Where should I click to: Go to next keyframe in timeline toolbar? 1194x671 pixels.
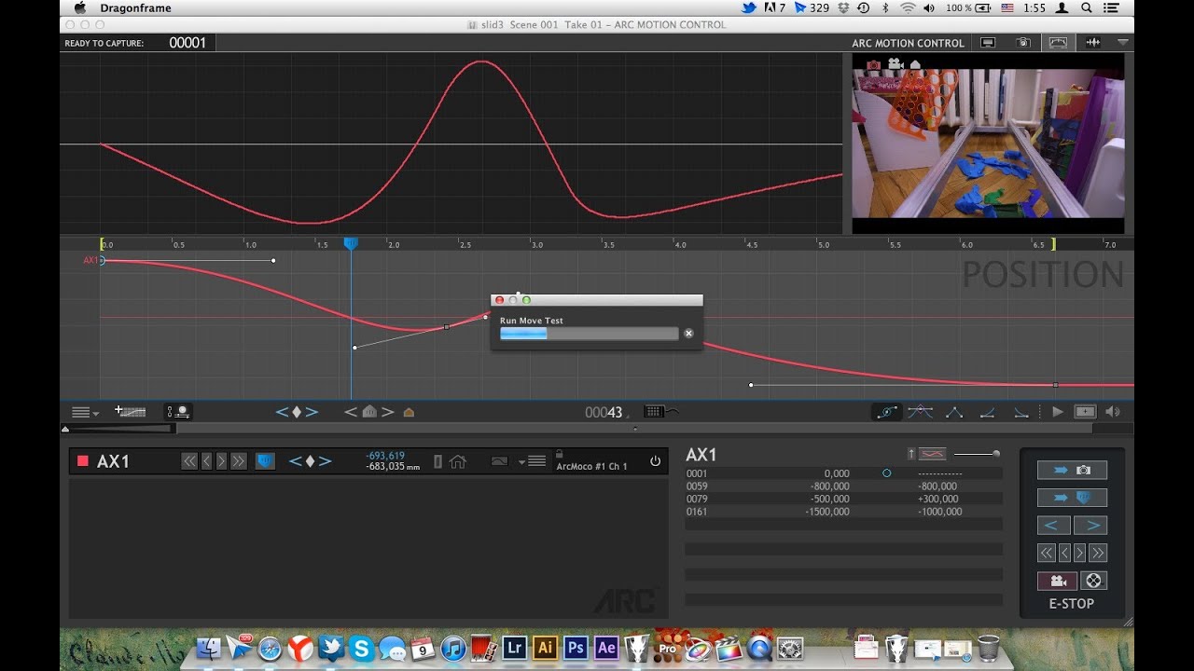(312, 412)
